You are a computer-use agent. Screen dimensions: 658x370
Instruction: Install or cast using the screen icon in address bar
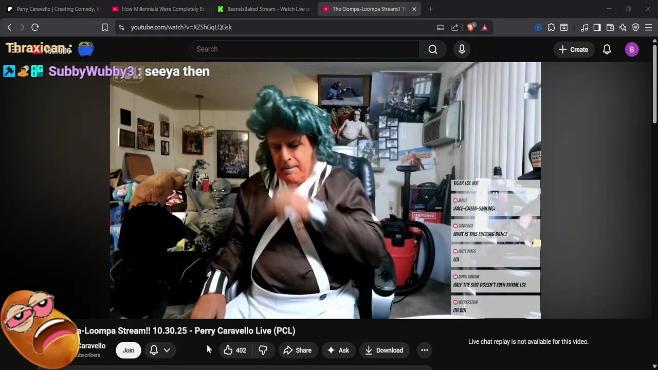(441, 27)
